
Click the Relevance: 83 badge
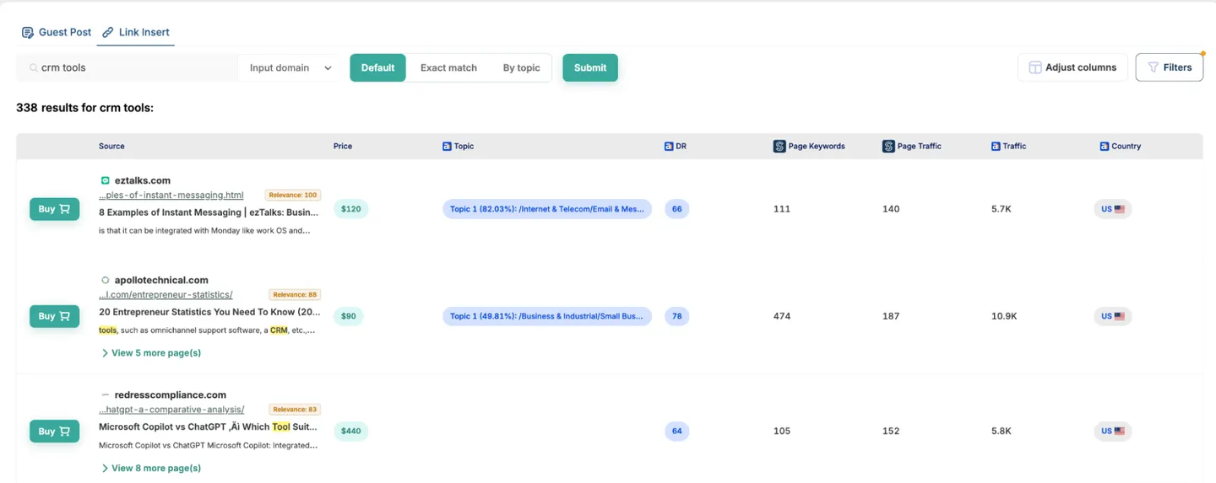coord(295,409)
